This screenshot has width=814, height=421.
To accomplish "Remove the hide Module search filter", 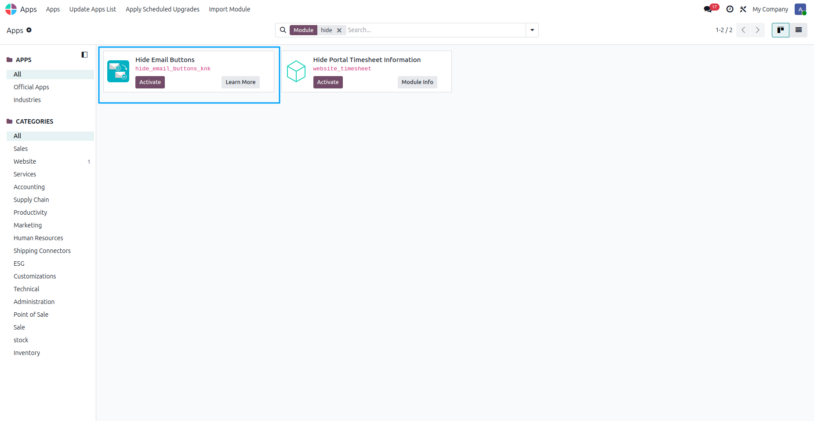I will coord(339,30).
